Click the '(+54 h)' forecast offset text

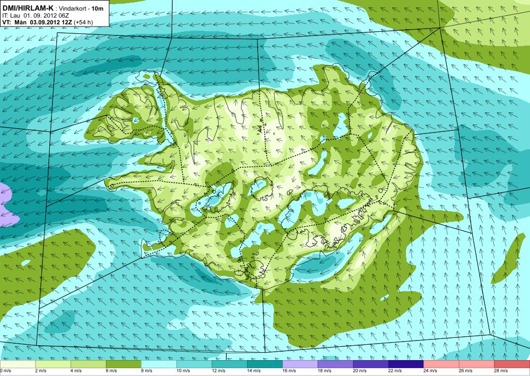83,23
